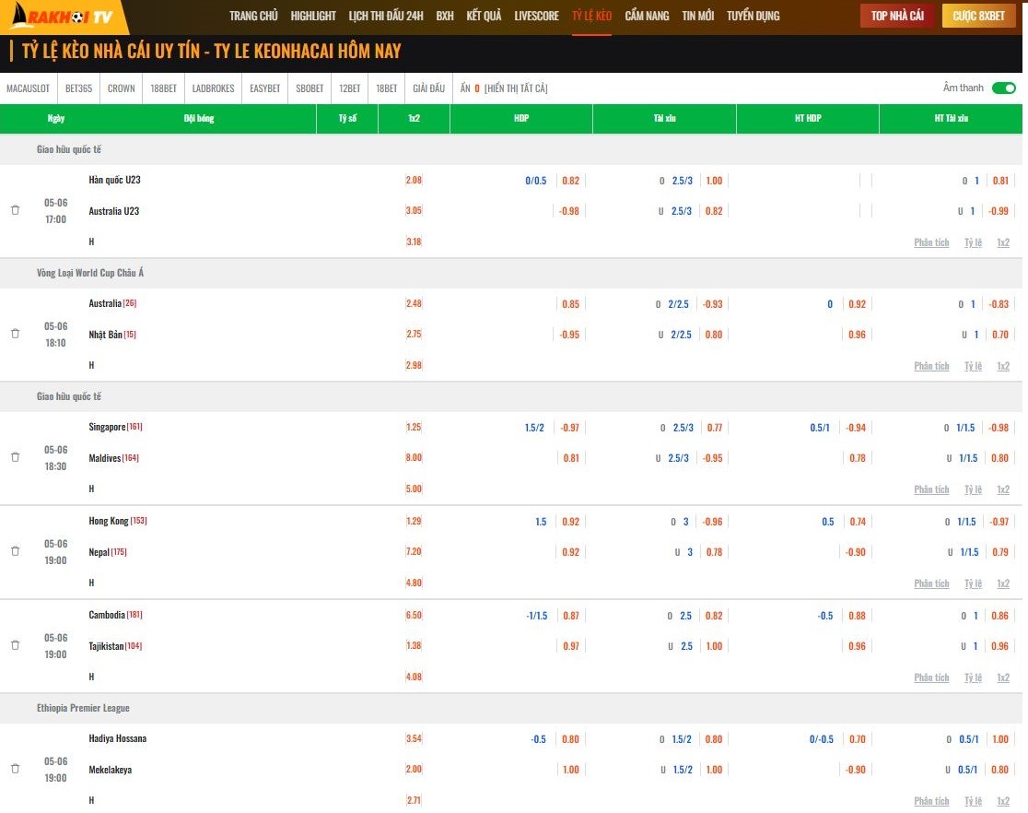Click trash icon for Australia vs Nhật Bản
The width and height of the screenshot is (1028, 813).
pos(15,334)
